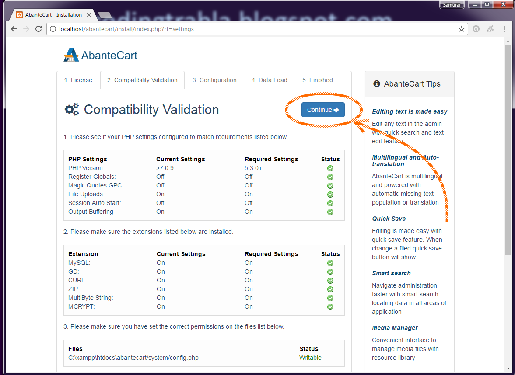Switch to the 3: Configuration tab
515x375 pixels.
(214, 80)
